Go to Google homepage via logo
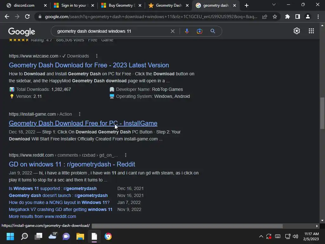This screenshot has height=244, width=325. [x=22, y=31]
